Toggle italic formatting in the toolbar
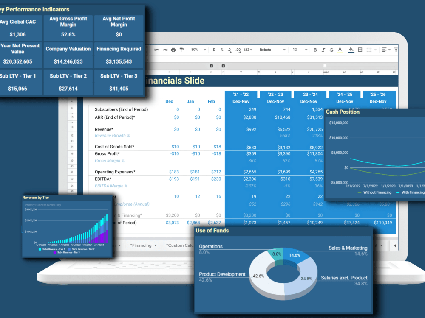This screenshot has height=318, width=425. (323, 50)
